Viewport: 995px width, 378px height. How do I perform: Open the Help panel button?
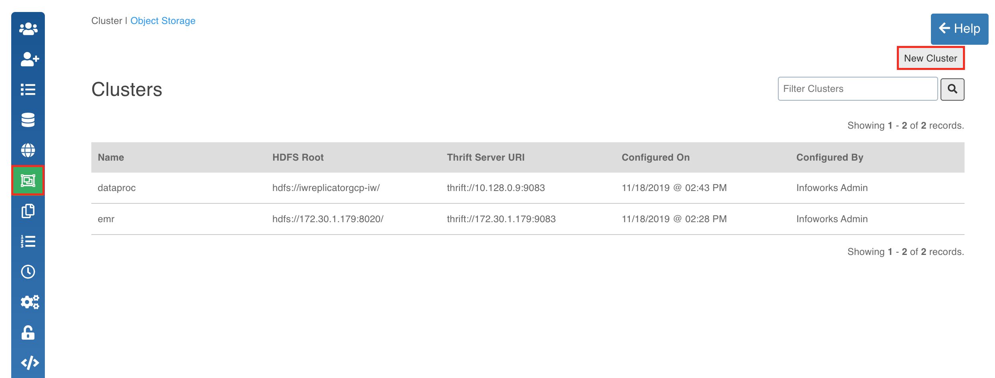(x=959, y=29)
